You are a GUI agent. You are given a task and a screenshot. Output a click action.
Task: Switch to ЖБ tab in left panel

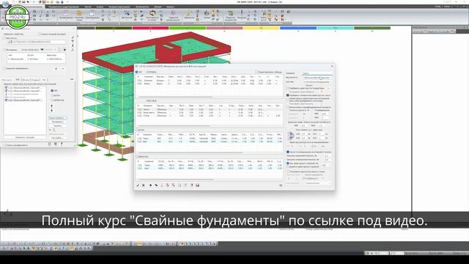point(18,80)
